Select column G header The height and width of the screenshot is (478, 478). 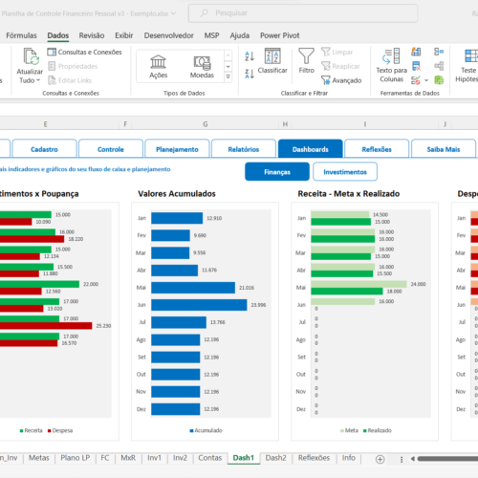(206, 124)
